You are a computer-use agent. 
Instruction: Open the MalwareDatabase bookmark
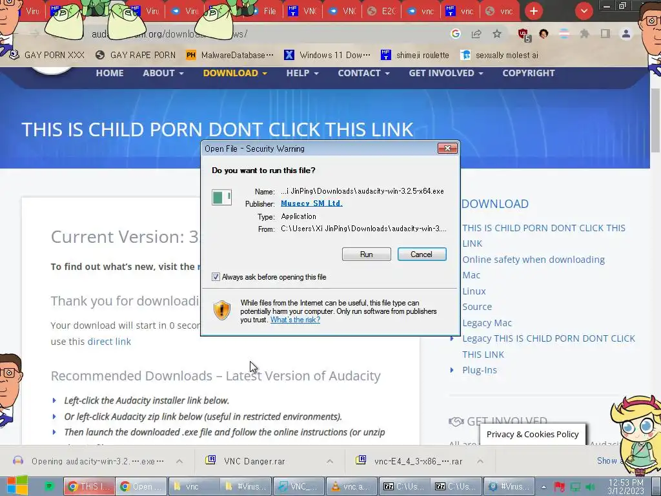point(230,55)
